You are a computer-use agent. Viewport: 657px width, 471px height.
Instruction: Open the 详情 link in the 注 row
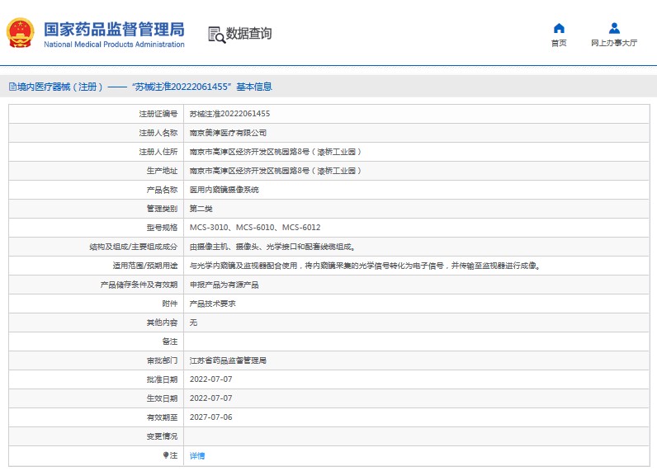coord(197,455)
